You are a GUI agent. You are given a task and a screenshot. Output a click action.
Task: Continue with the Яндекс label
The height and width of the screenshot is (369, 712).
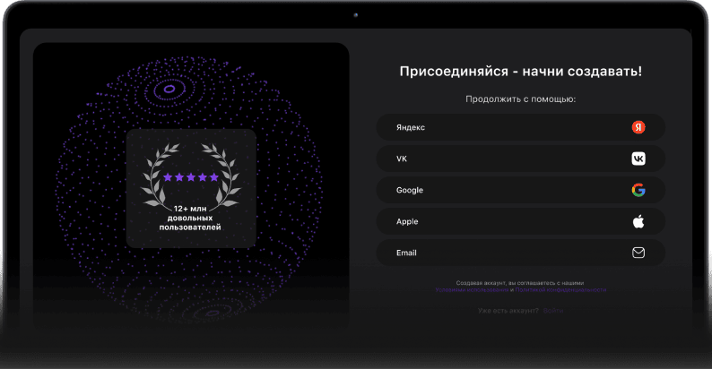click(x=411, y=127)
